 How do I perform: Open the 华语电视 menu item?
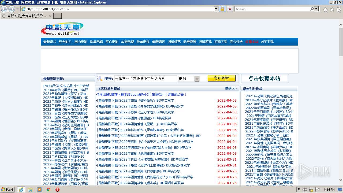point(127,42)
